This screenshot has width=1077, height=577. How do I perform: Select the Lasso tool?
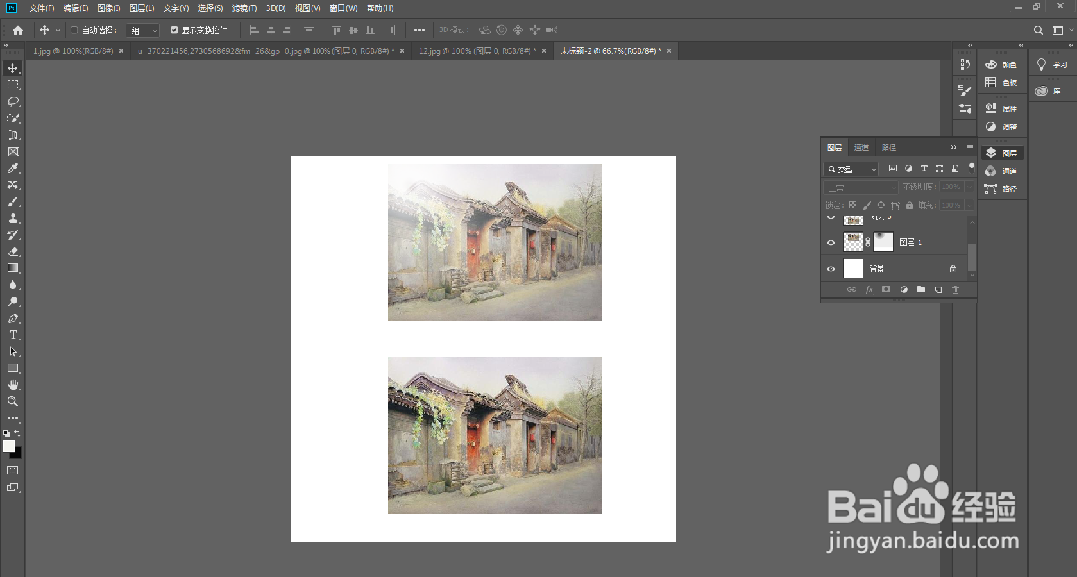[x=13, y=101]
